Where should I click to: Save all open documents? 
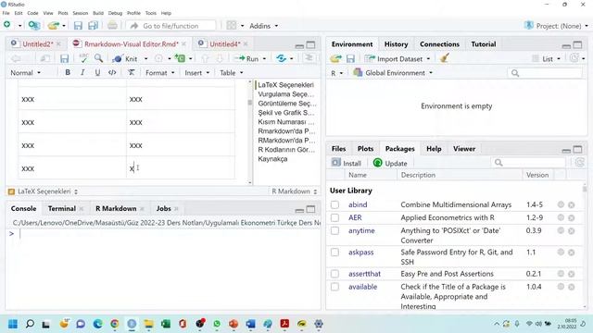pos(93,25)
